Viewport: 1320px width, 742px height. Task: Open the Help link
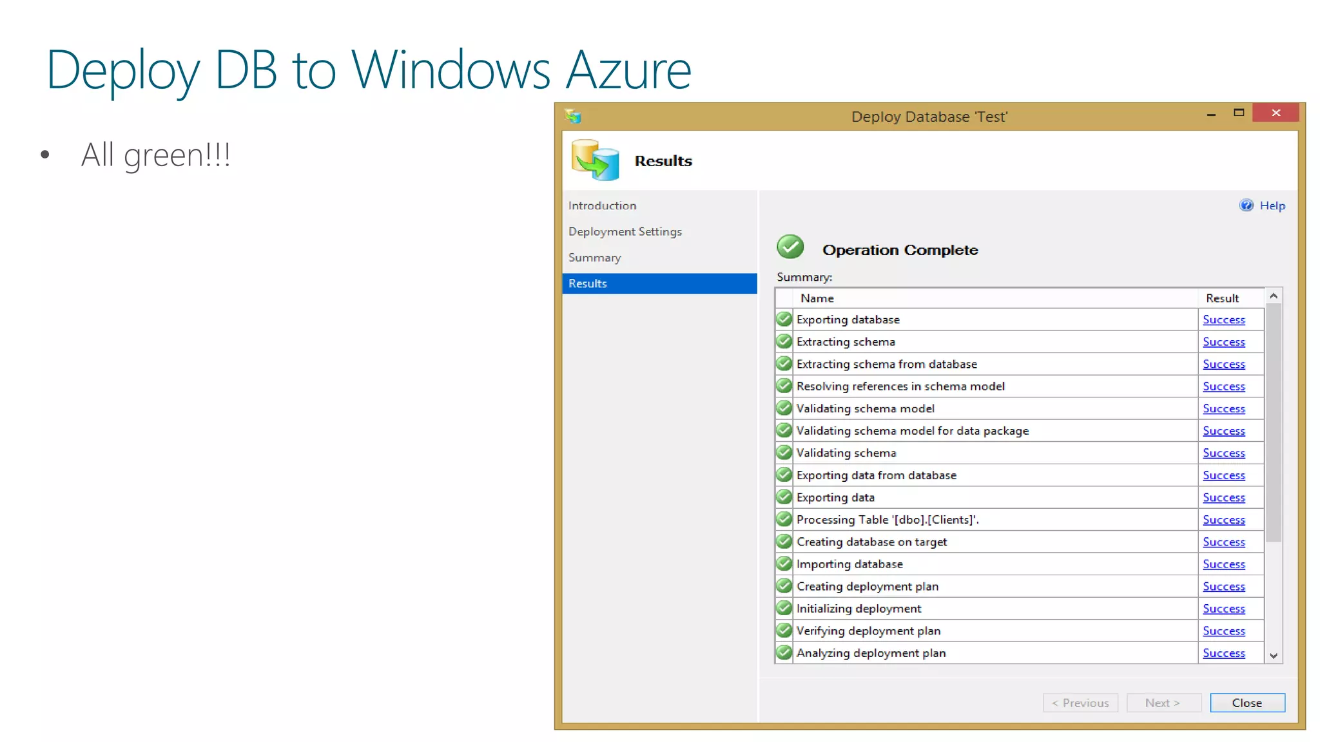pyautogui.click(x=1272, y=205)
